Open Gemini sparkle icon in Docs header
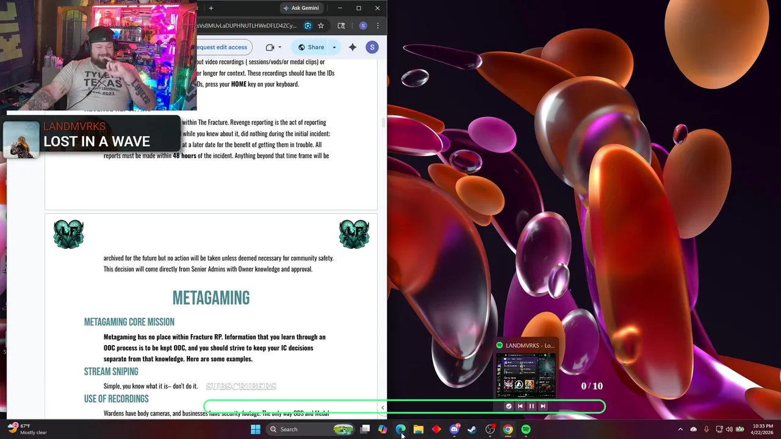Screen dimensions: 781x439 point(353,47)
